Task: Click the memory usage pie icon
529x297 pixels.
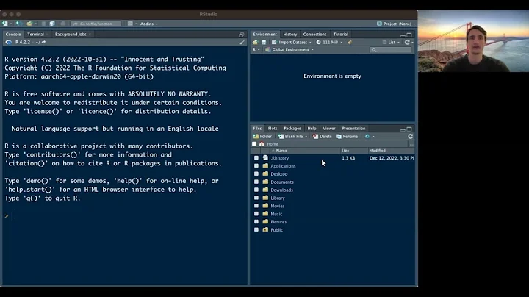Action: (318, 42)
